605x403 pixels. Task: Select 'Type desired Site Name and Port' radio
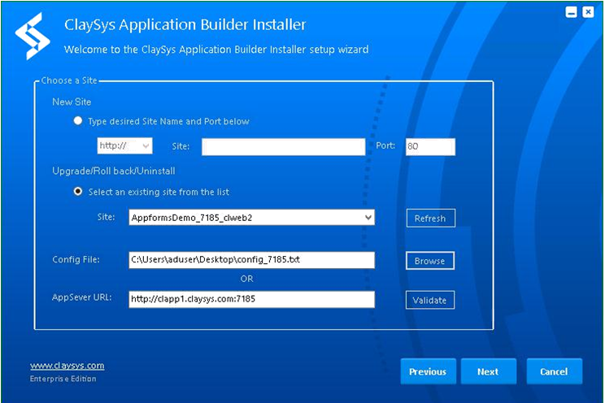(x=78, y=121)
